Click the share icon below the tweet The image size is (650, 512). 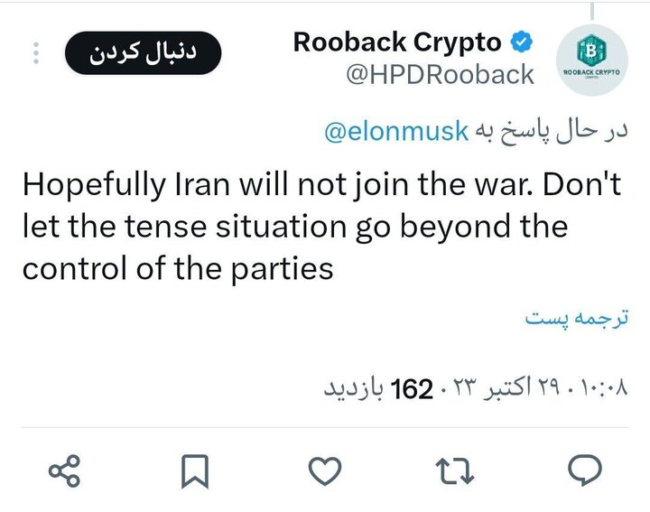click(64, 471)
